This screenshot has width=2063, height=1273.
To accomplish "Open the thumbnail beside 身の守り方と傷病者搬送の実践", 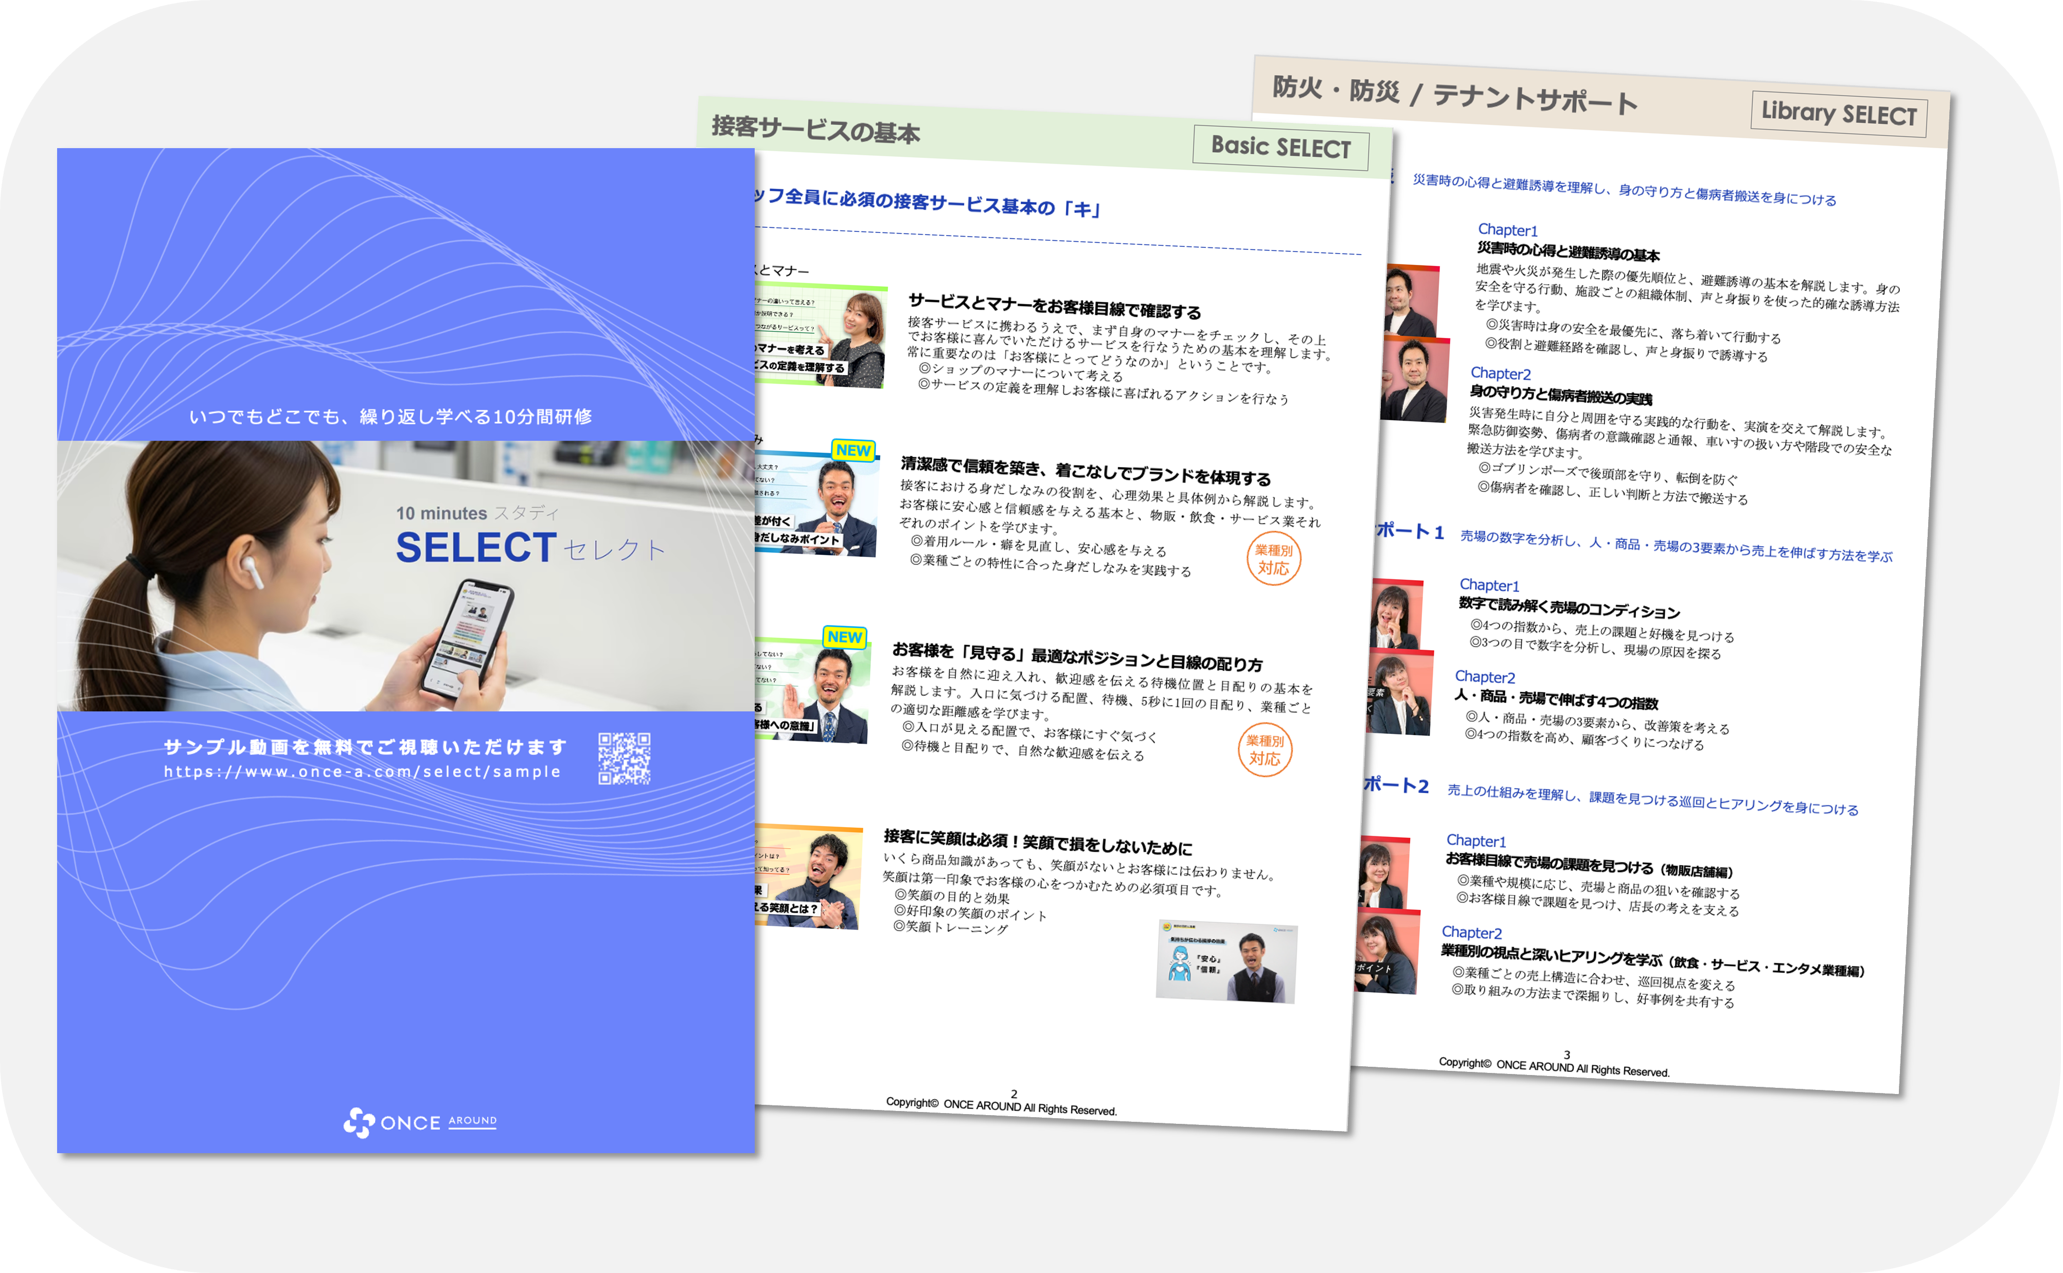I will pyautogui.click(x=1415, y=379).
